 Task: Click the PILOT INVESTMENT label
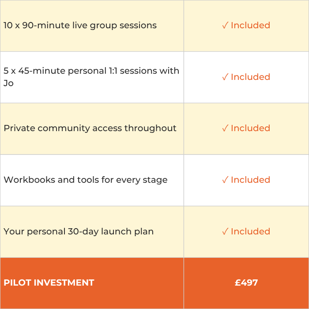[49, 283]
